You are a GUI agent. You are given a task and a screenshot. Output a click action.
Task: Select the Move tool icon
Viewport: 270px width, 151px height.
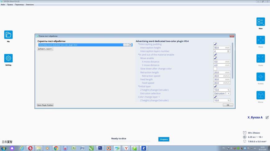[260, 40]
